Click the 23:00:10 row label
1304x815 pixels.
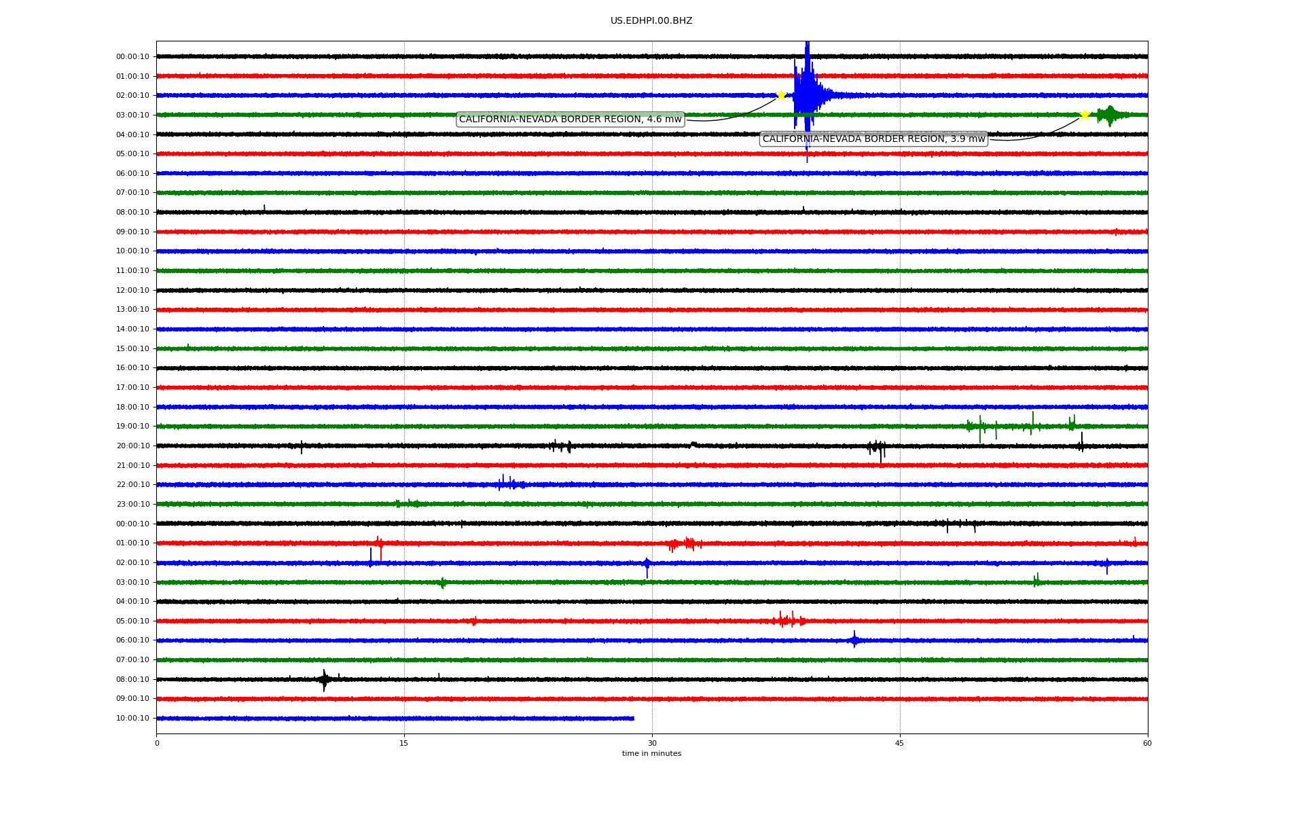(132, 505)
